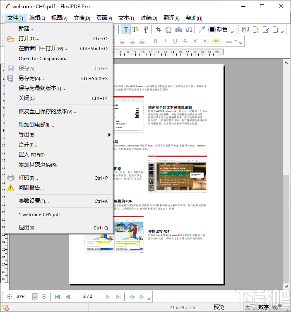
Task: Click the extract page icon
Action: pyautogui.click(x=266, y=29)
